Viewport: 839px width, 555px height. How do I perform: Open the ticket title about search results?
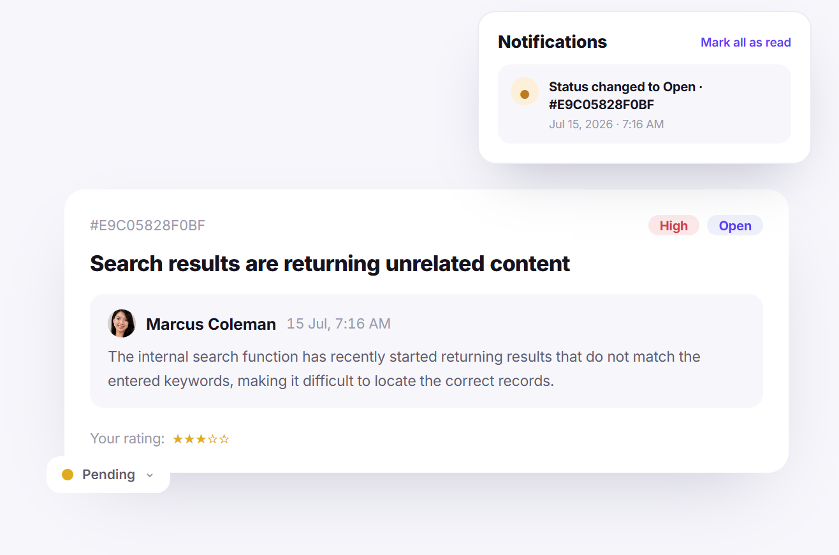pyautogui.click(x=330, y=263)
